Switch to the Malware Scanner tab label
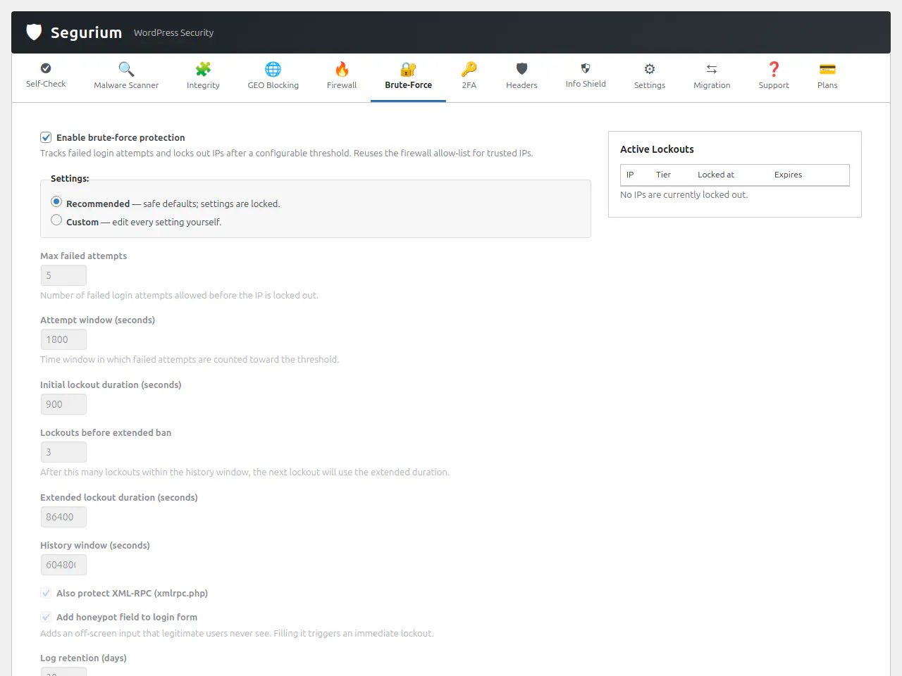902x676 pixels. coord(126,85)
